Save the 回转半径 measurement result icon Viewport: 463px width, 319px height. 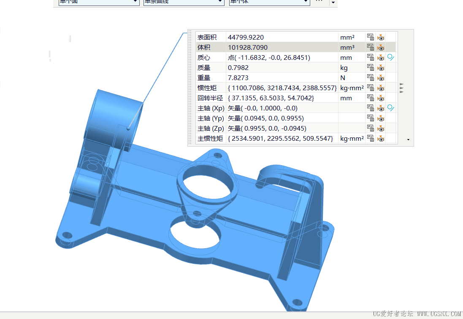pos(370,98)
